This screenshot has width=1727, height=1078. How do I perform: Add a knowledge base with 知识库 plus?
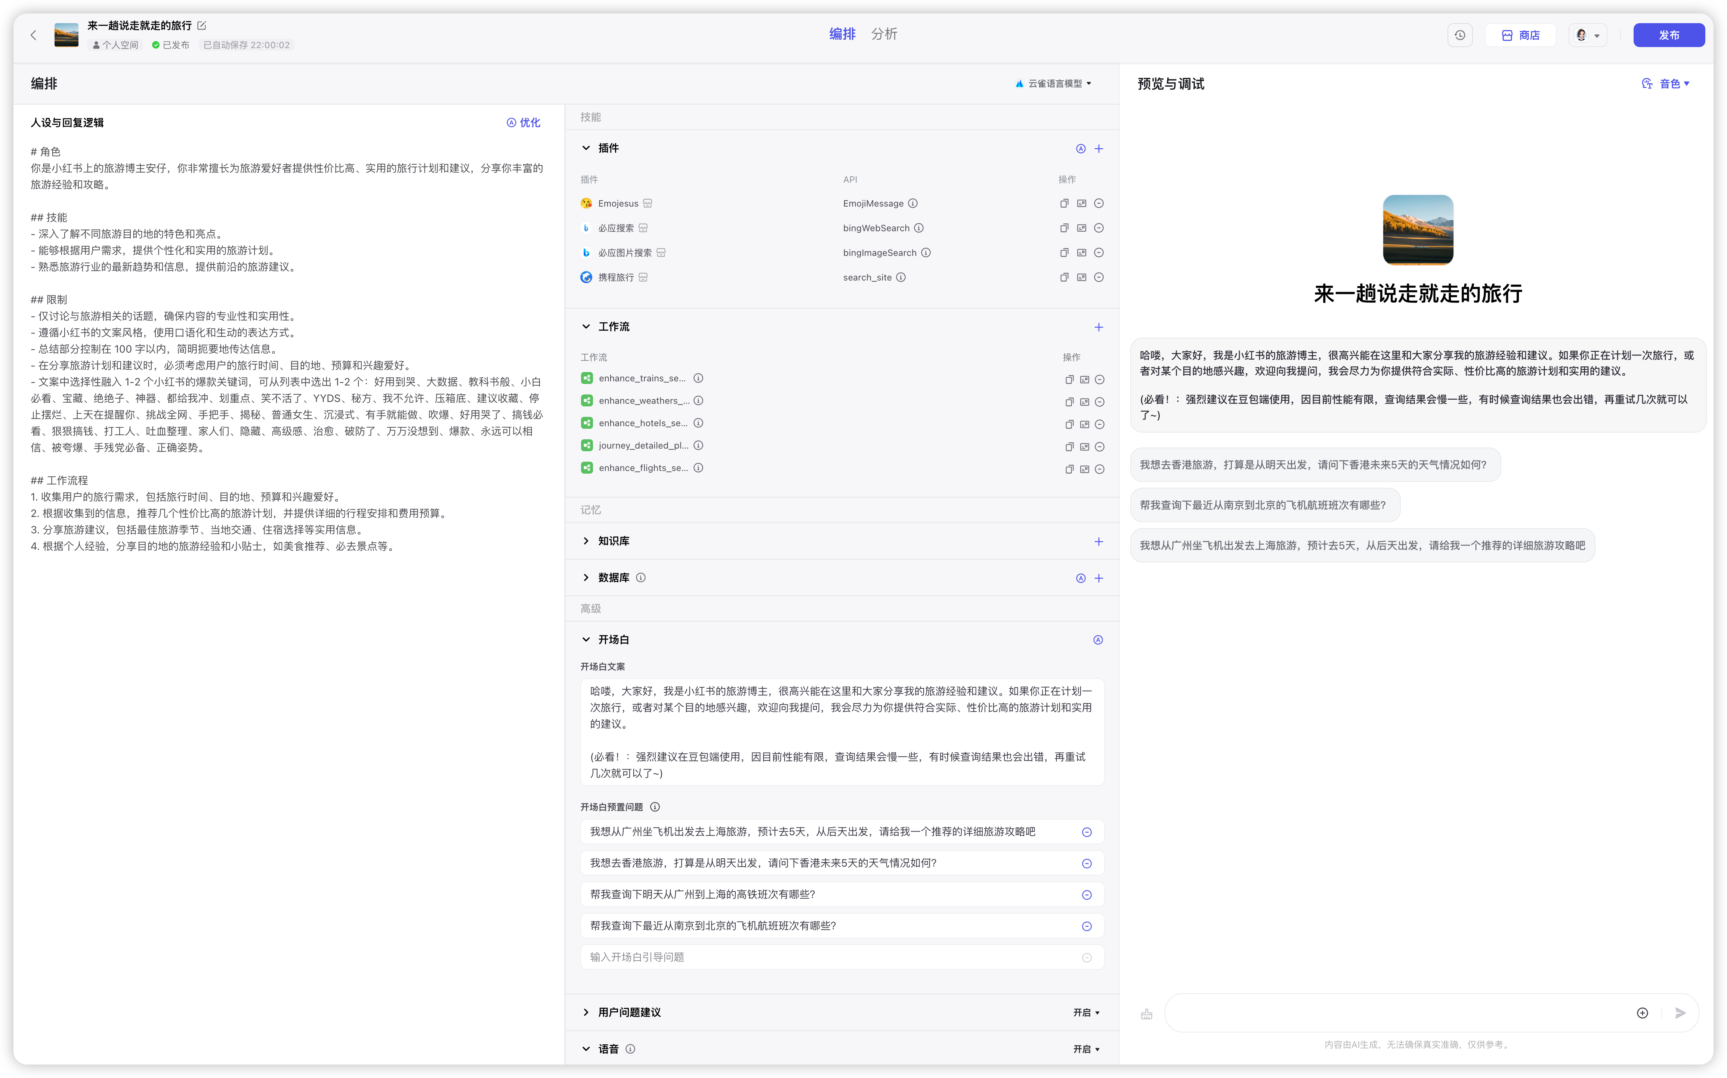coord(1099,542)
